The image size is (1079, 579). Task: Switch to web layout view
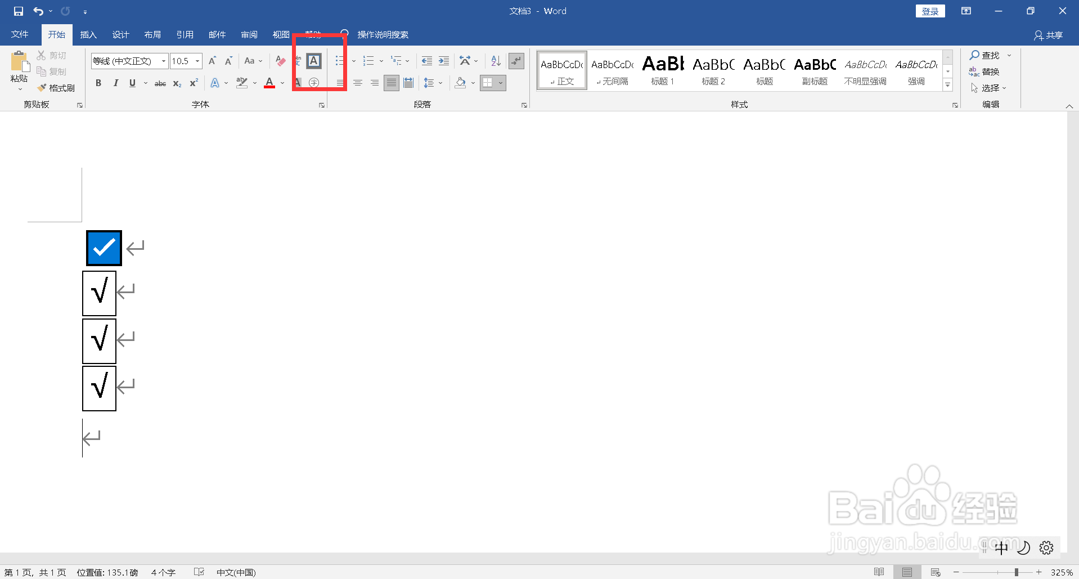click(936, 572)
